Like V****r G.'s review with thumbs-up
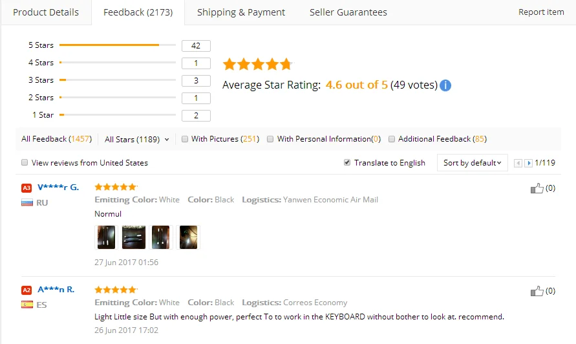 tap(537, 188)
